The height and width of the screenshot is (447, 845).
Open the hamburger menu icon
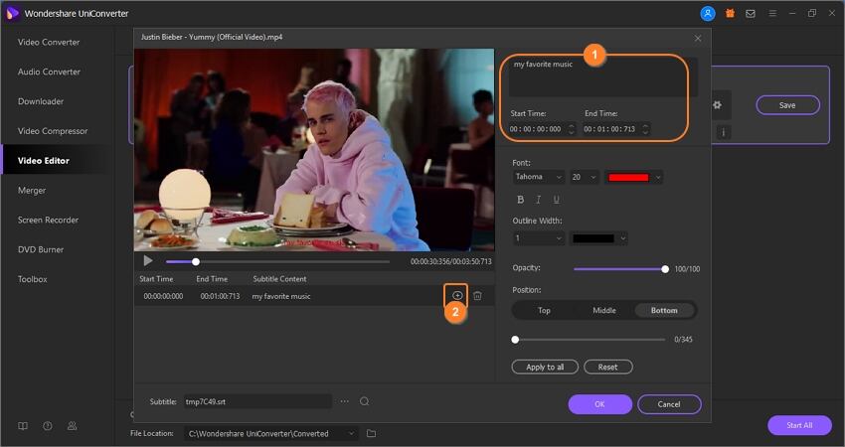click(x=772, y=14)
